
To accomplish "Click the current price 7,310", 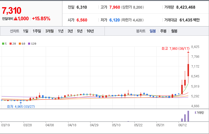I will [11, 10].
